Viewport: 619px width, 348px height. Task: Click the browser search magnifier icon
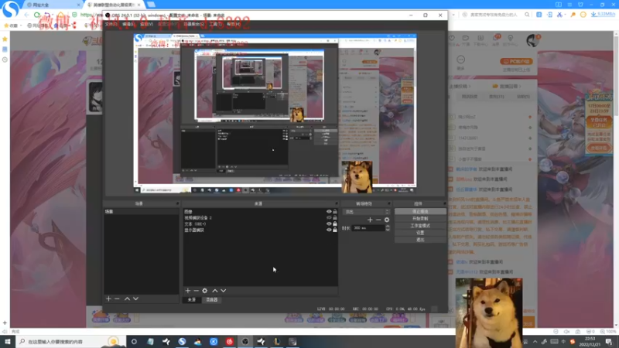[527, 15]
